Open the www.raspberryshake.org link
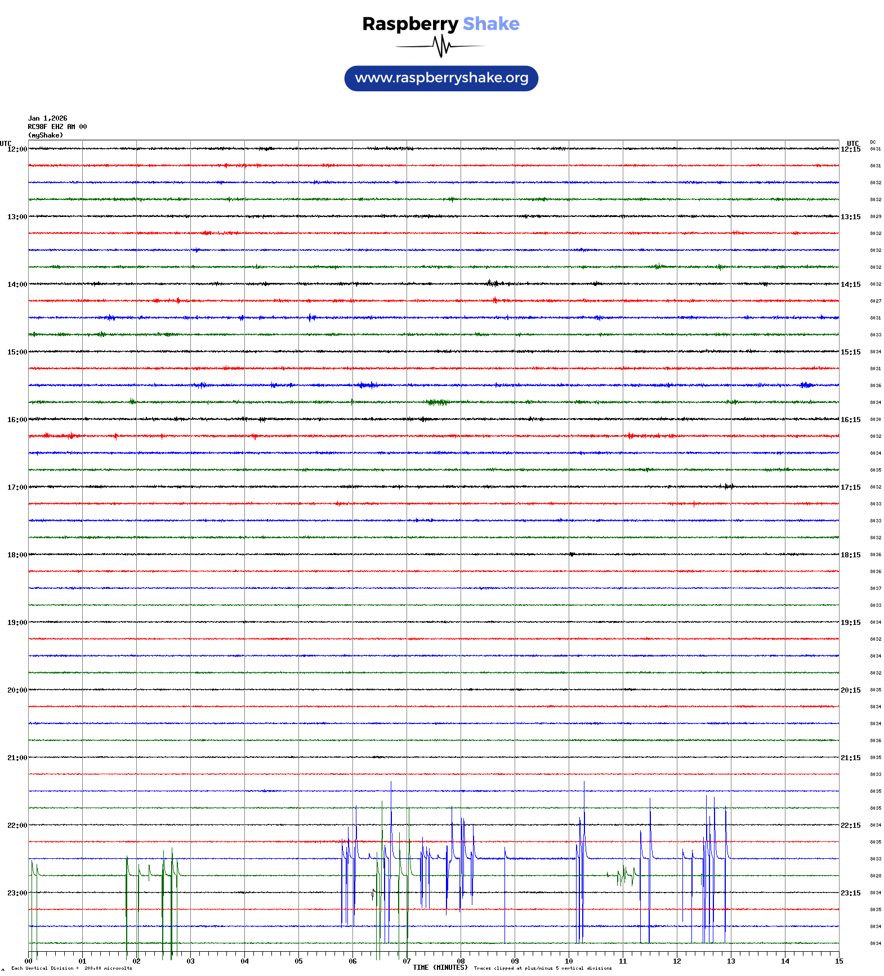Viewport: 884px width, 976px height. click(x=441, y=78)
